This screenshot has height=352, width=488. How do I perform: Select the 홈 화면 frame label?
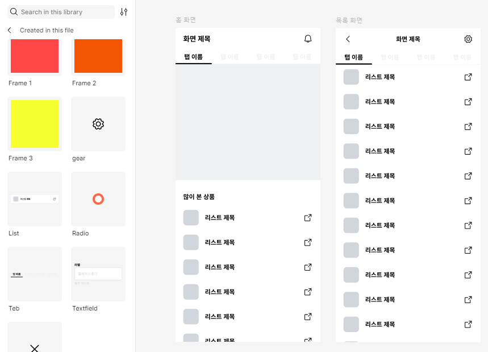[186, 20]
